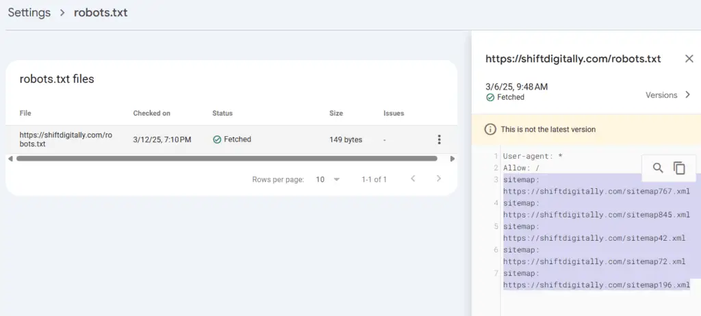This screenshot has height=316, width=701.
Task: Go to the next page of results
Action: click(x=439, y=179)
